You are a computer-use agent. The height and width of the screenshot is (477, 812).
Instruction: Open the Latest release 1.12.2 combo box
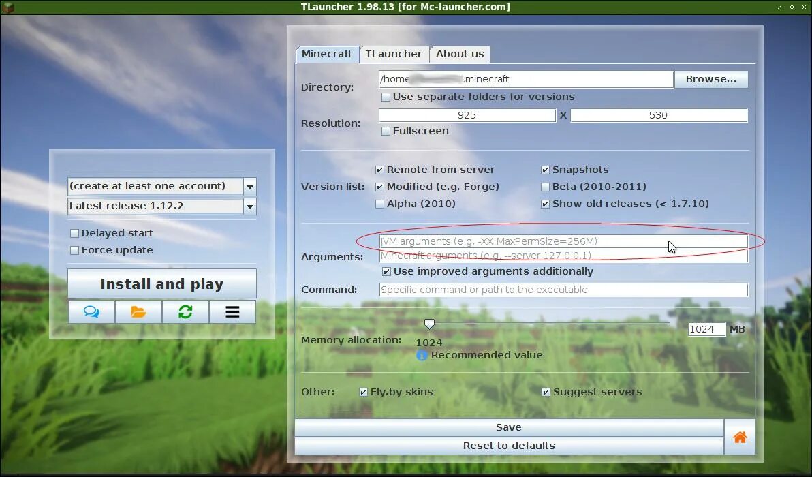(x=162, y=206)
